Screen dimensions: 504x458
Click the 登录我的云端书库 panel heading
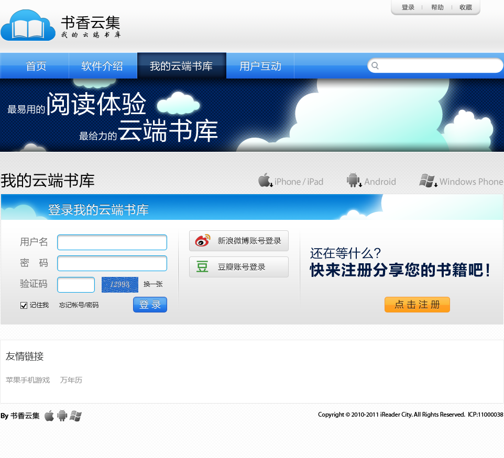pos(98,210)
